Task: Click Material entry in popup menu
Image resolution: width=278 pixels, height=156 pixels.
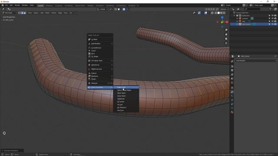Action: pos(100,83)
